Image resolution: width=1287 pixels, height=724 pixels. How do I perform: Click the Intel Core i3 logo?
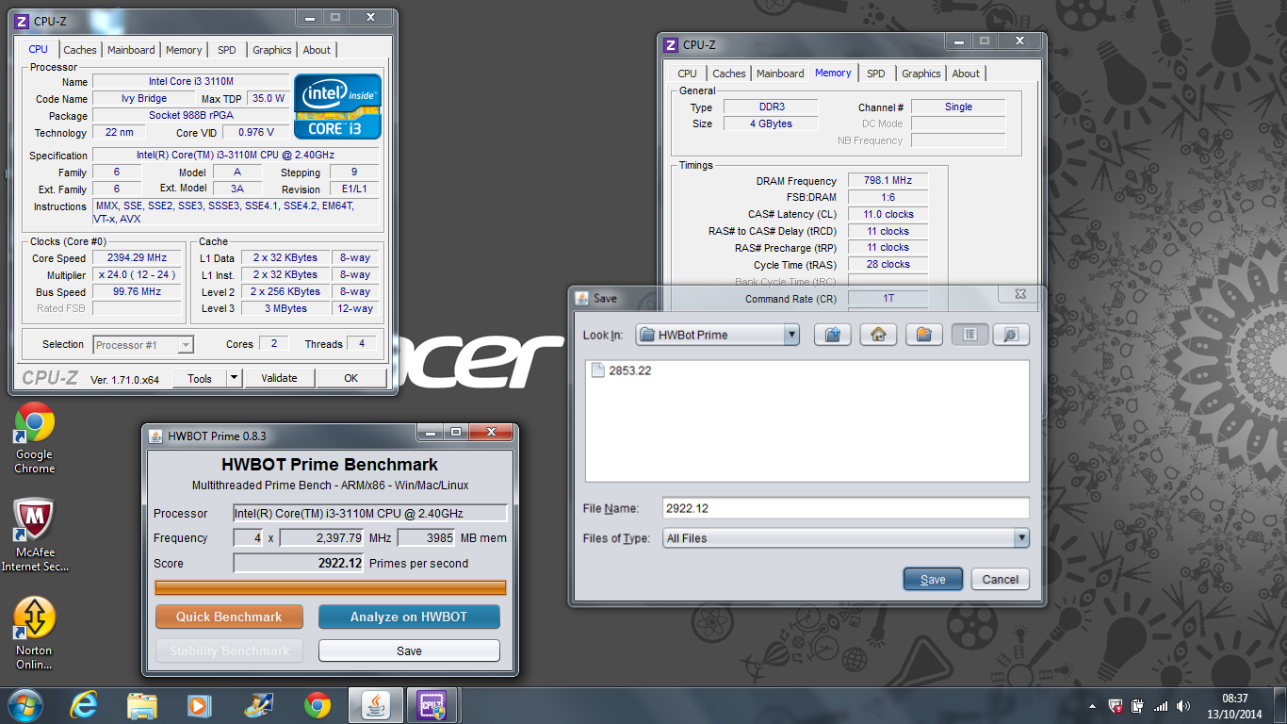click(337, 107)
